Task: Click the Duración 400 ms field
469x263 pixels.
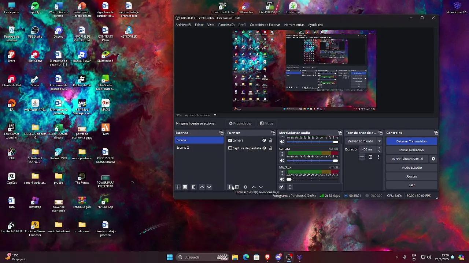Action: pyautogui.click(x=368, y=149)
